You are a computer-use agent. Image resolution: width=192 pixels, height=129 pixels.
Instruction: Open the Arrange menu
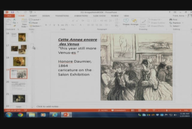pos(134,22)
